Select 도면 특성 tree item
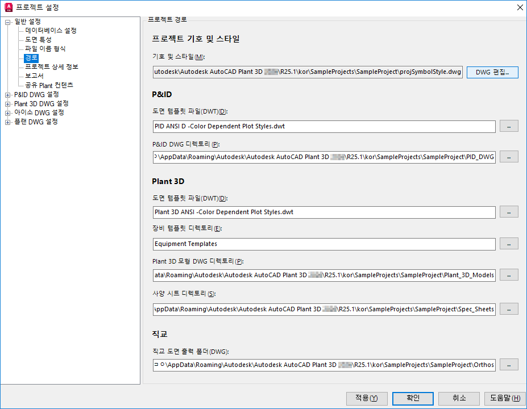Screen dimensions: 527x409 click(x=38, y=40)
